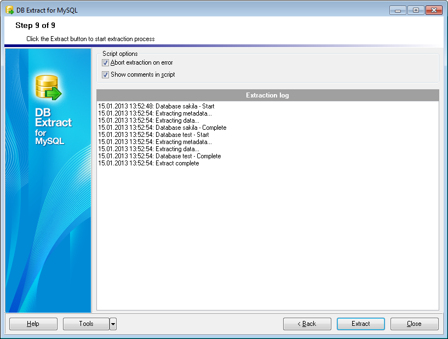Select log line 'Database test - Complete'
448x339 pixels.
160,156
